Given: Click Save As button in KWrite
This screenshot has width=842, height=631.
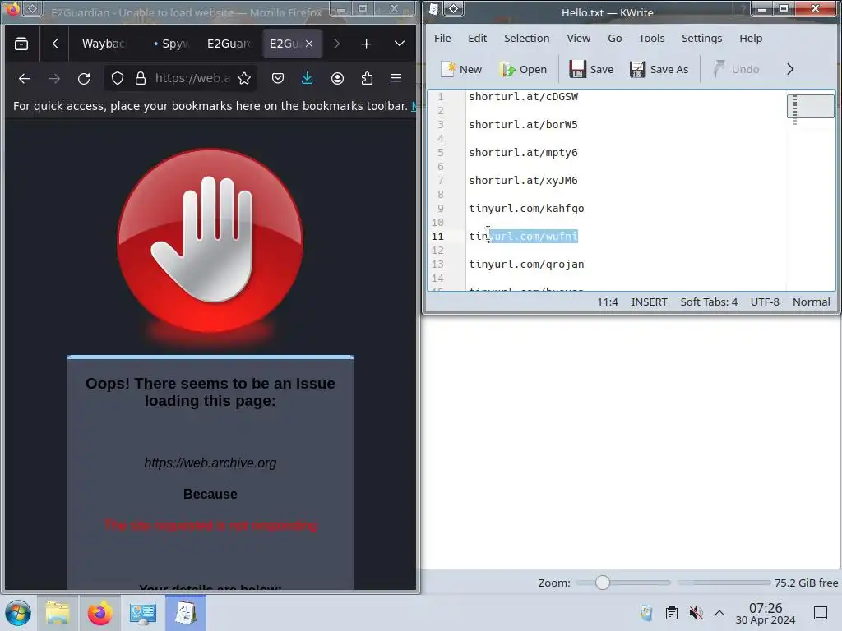Looking at the screenshot, I should (x=659, y=69).
